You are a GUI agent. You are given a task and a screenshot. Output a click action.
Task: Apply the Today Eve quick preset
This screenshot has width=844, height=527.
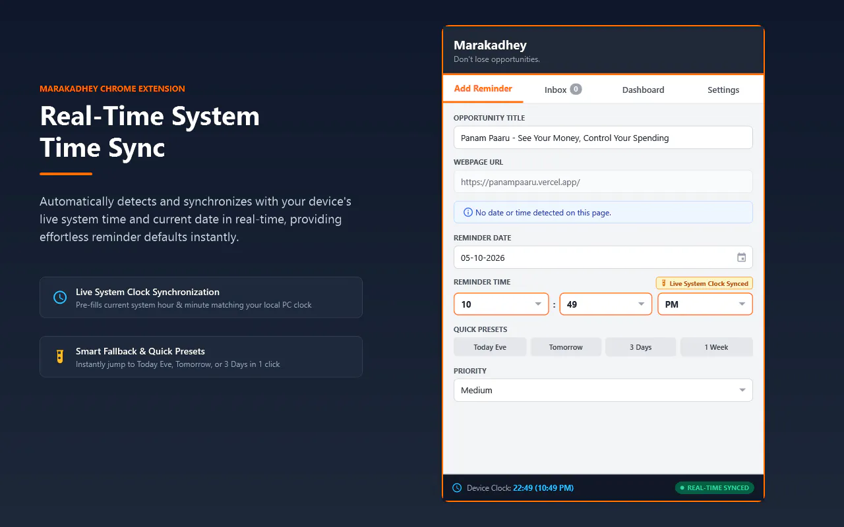(490, 347)
